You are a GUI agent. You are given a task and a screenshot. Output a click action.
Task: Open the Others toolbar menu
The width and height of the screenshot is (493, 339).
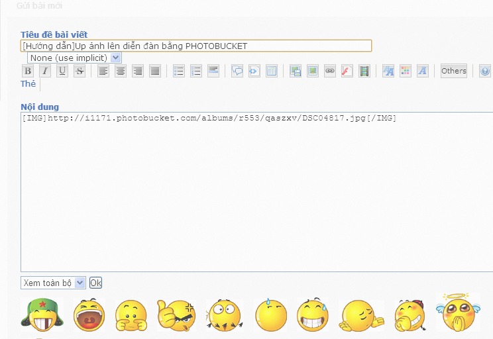point(454,71)
